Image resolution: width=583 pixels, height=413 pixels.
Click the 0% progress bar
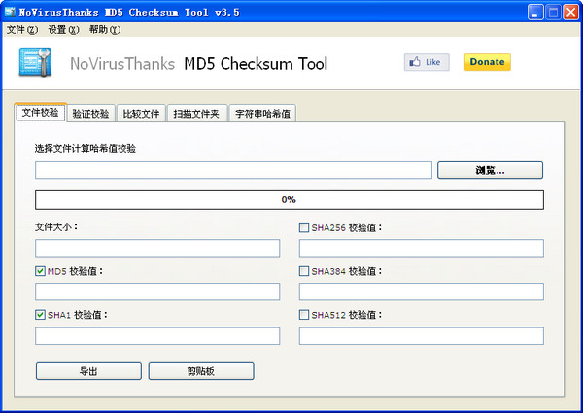(x=290, y=200)
